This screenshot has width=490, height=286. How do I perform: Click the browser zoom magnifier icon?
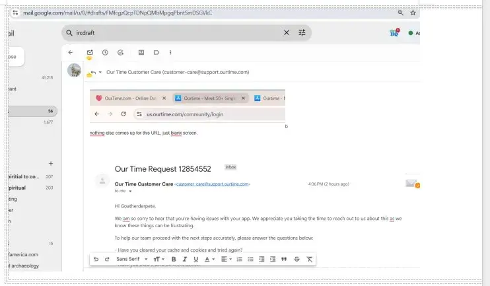click(x=400, y=13)
